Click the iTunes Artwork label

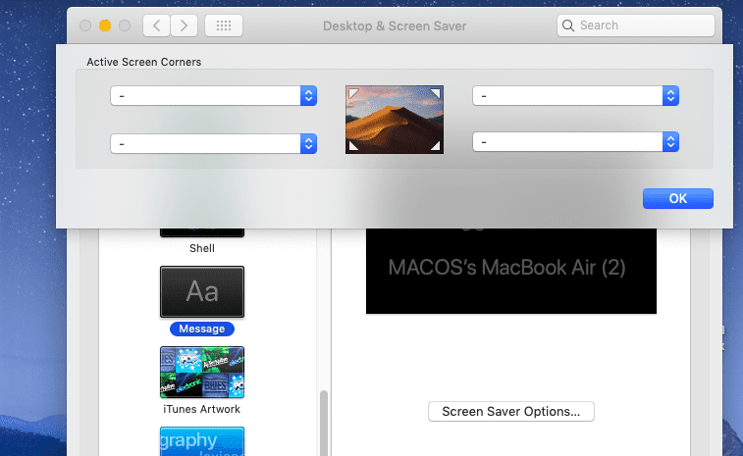(201, 409)
